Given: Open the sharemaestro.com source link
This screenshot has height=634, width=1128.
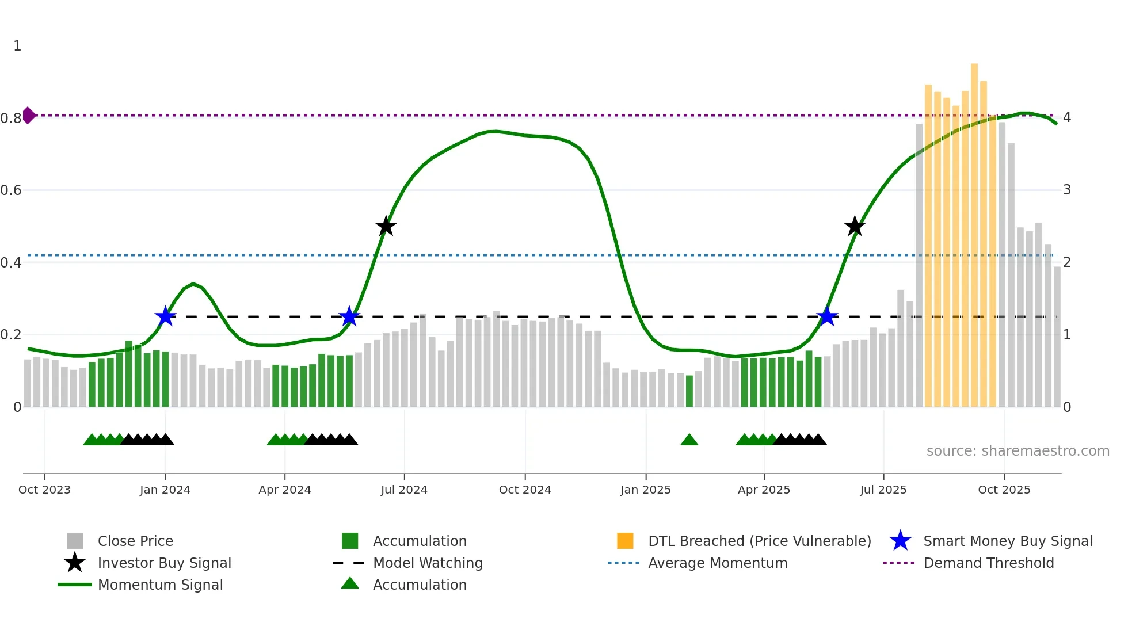Looking at the screenshot, I should coord(1018,451).
